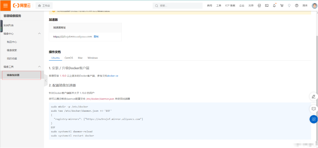318x148 pixels.
Task: Open 实例列表 in the sidebar
Action: click(8, 25)
